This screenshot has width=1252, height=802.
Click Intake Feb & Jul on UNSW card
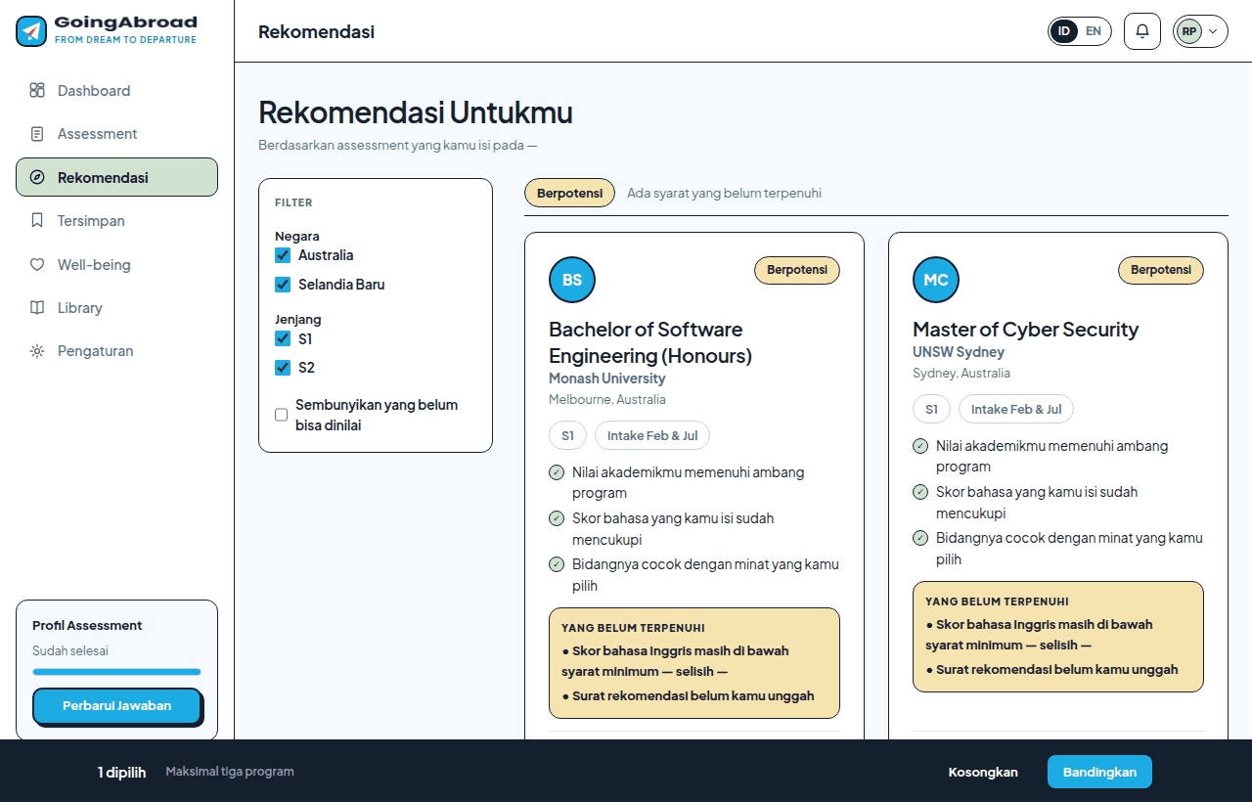point(1016,409)
